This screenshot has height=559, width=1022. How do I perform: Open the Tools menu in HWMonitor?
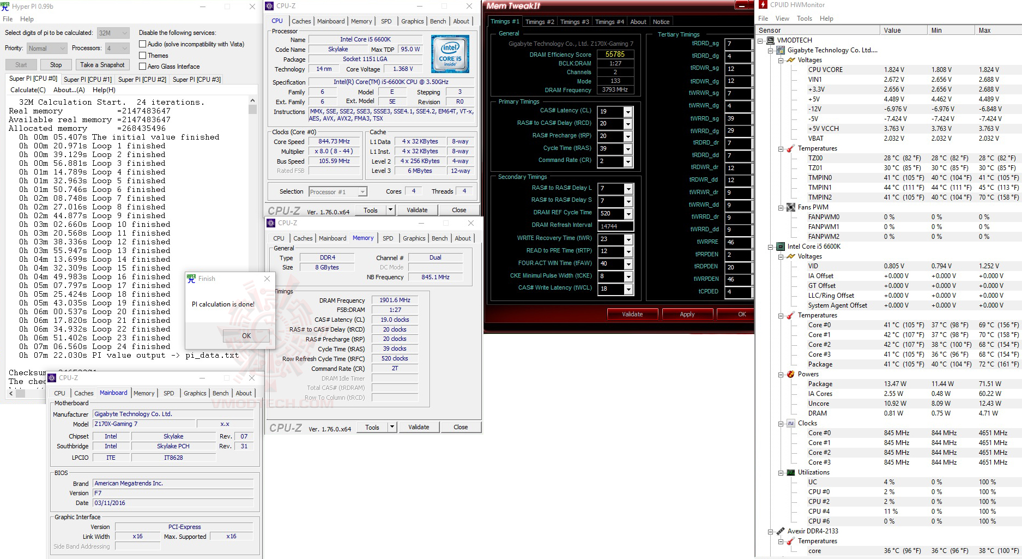(x=805, y=19)
